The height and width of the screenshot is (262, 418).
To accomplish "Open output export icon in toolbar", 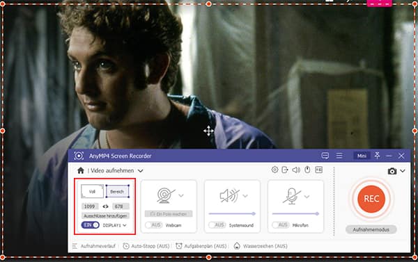I will [285, 170].
